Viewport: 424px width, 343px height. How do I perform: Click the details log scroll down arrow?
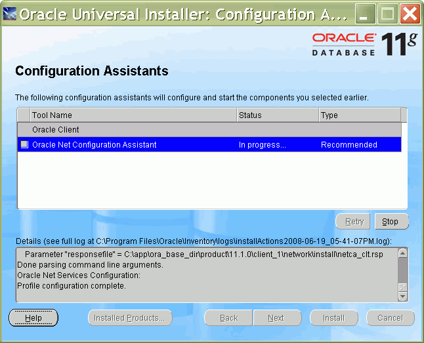(402, 296)
